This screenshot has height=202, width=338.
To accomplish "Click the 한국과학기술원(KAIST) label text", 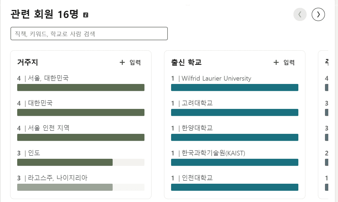I will (213, 153).
